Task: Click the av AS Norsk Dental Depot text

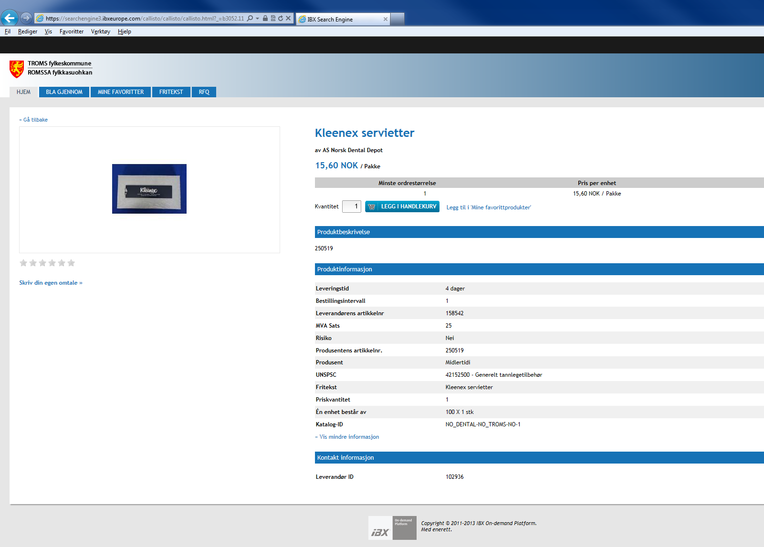Action: click(349, 150)
